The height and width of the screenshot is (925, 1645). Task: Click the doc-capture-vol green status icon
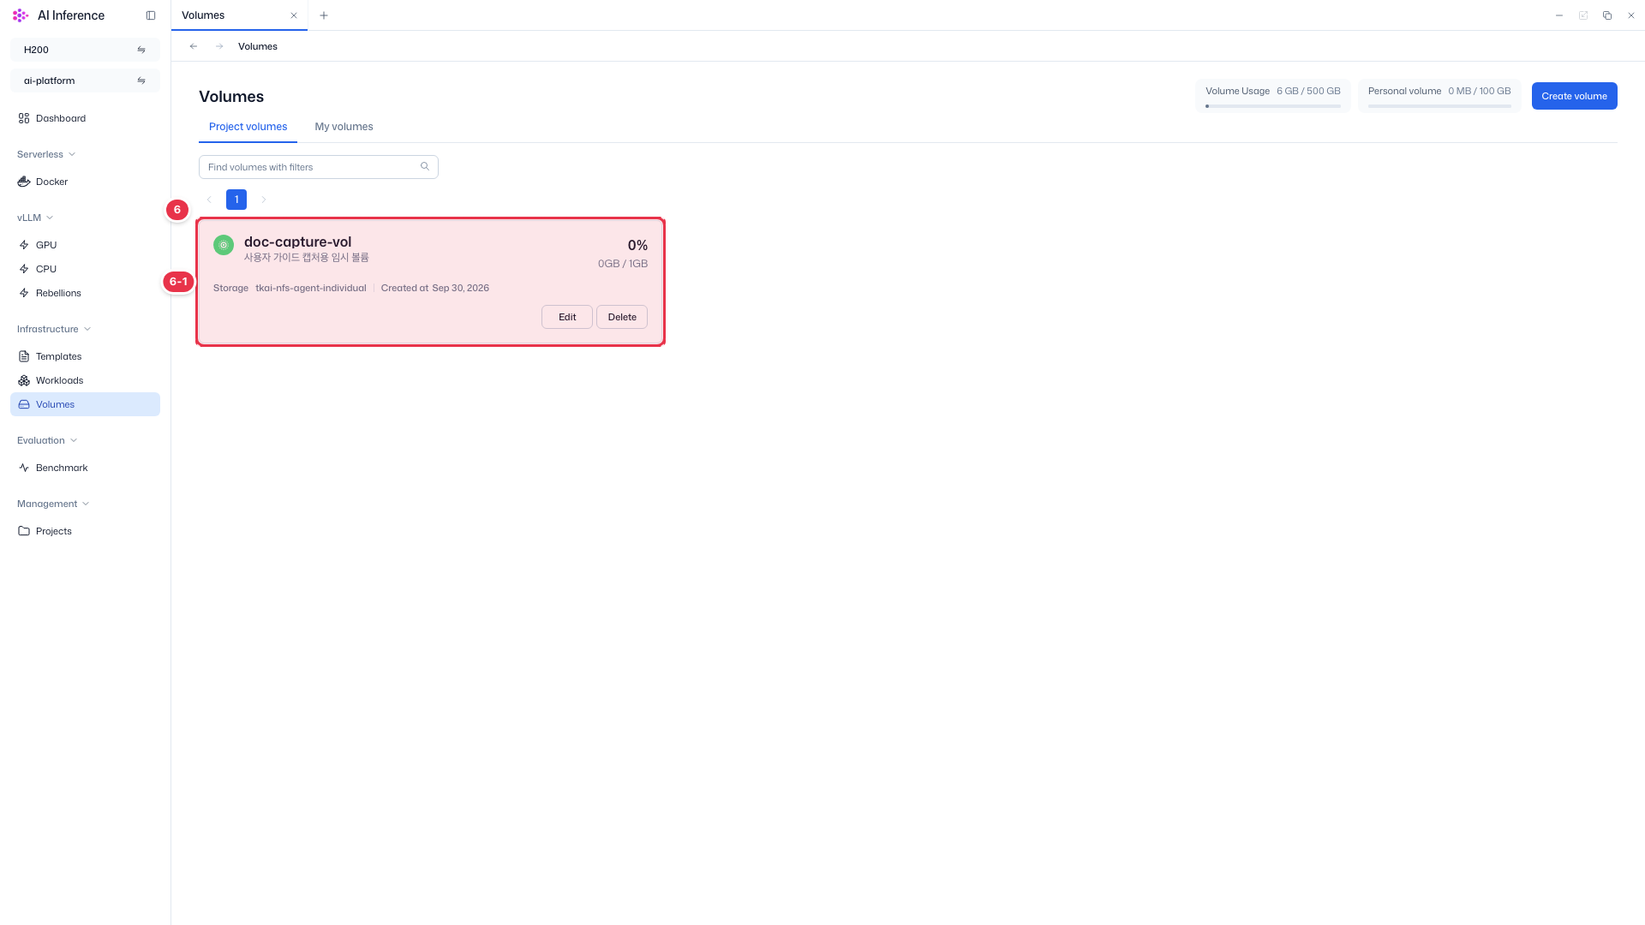(224, 245)
